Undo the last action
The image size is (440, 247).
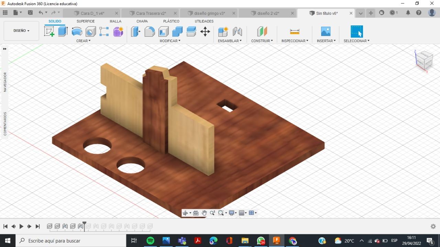click(x=41, y=13)
